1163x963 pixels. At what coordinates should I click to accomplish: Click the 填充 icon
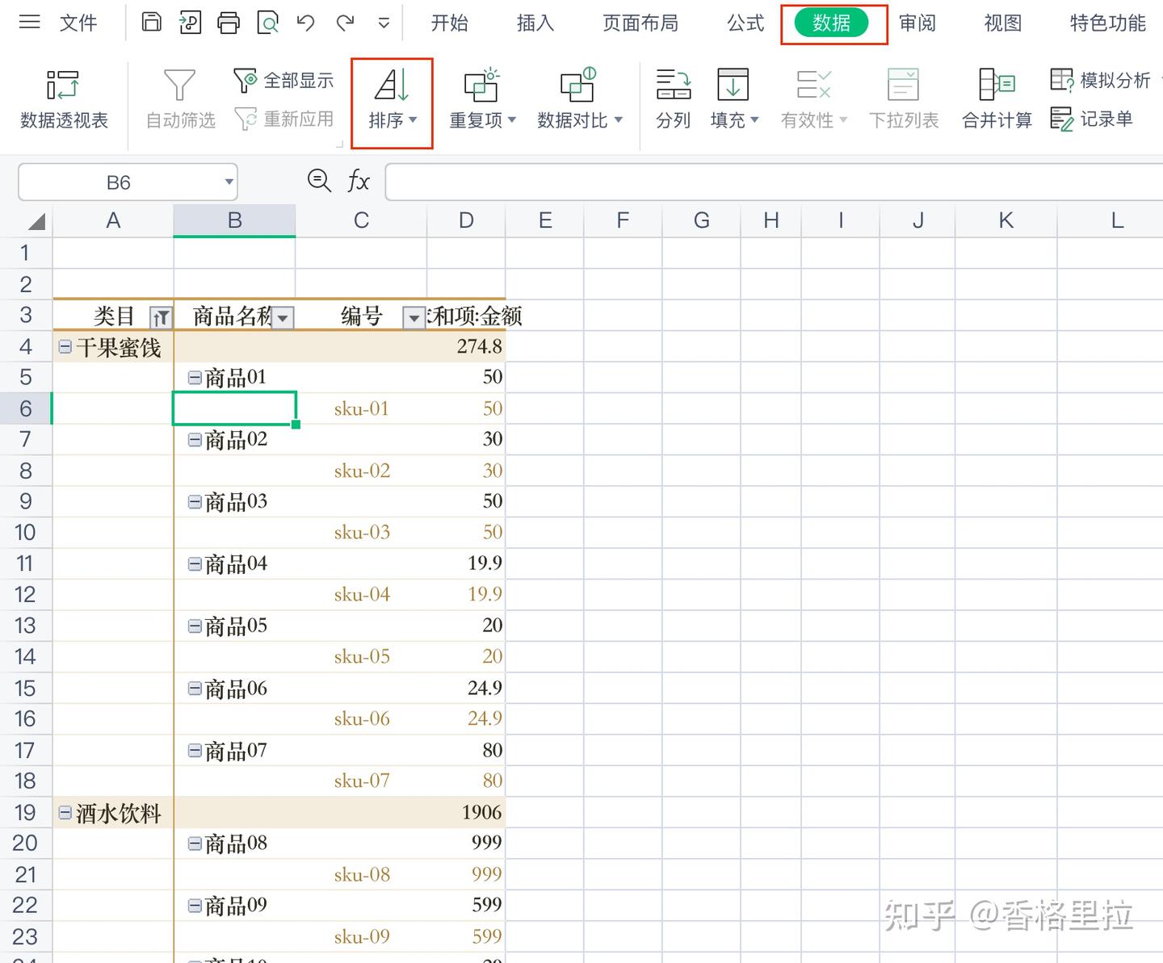coord(733,85)
